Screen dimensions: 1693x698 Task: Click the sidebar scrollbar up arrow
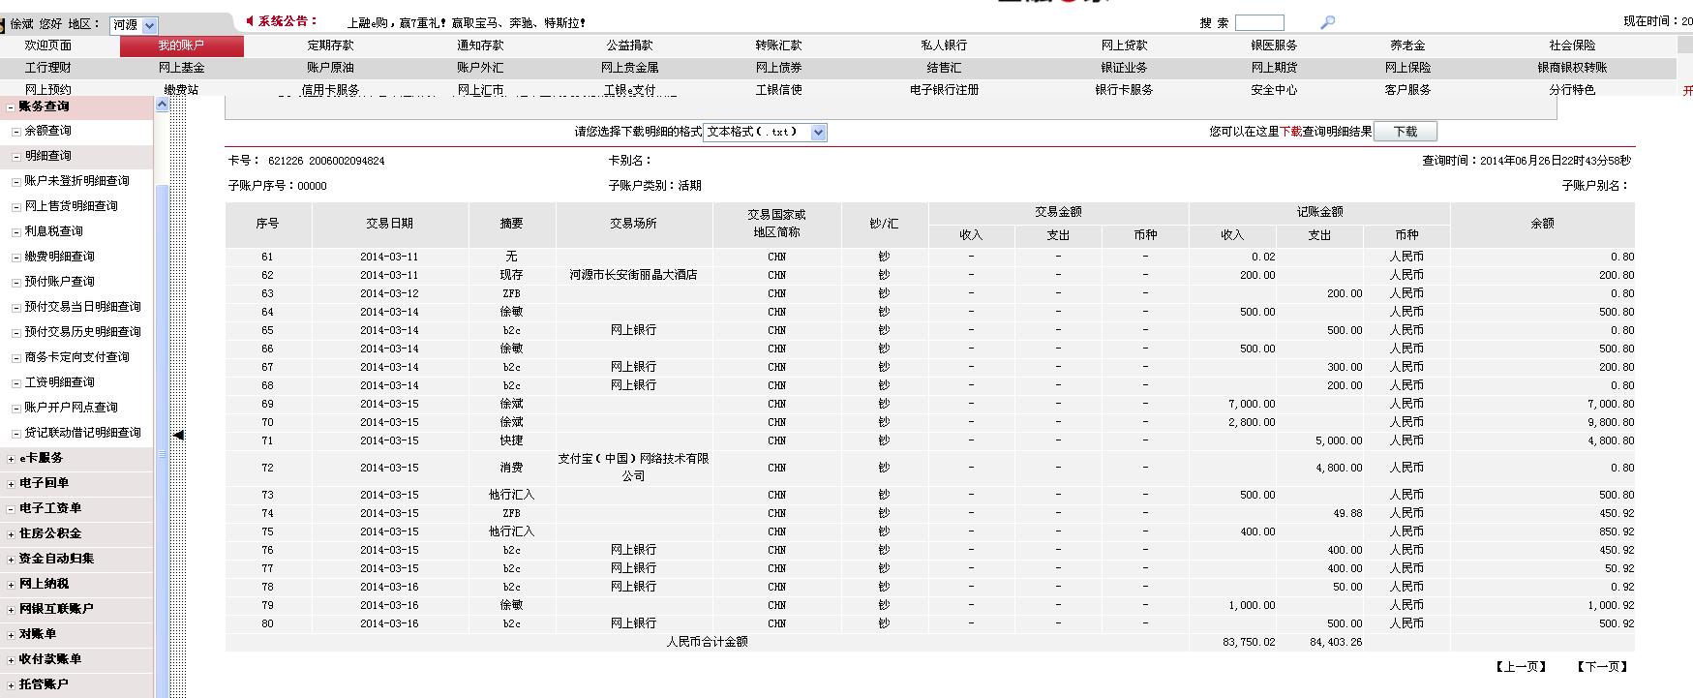[162, 105]
